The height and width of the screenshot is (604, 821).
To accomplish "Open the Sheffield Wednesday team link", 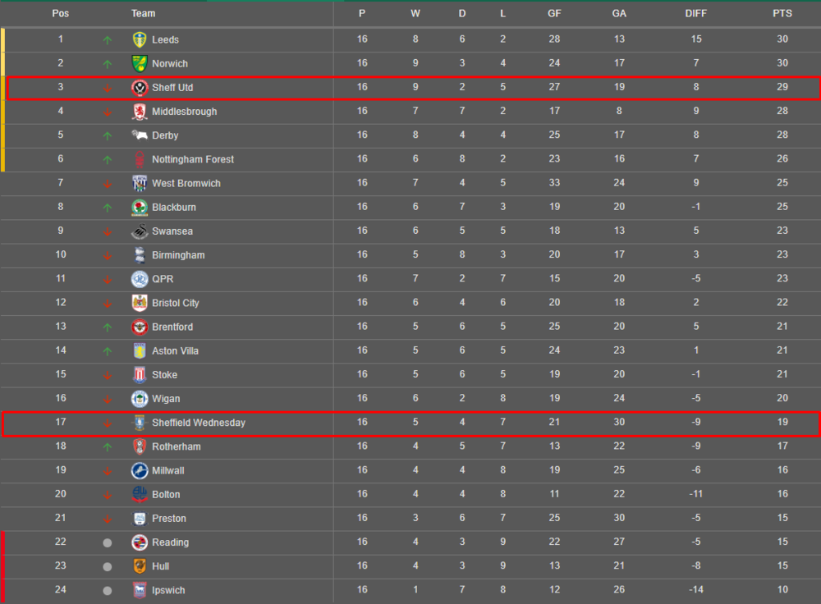I will click(x=199, y=423).
